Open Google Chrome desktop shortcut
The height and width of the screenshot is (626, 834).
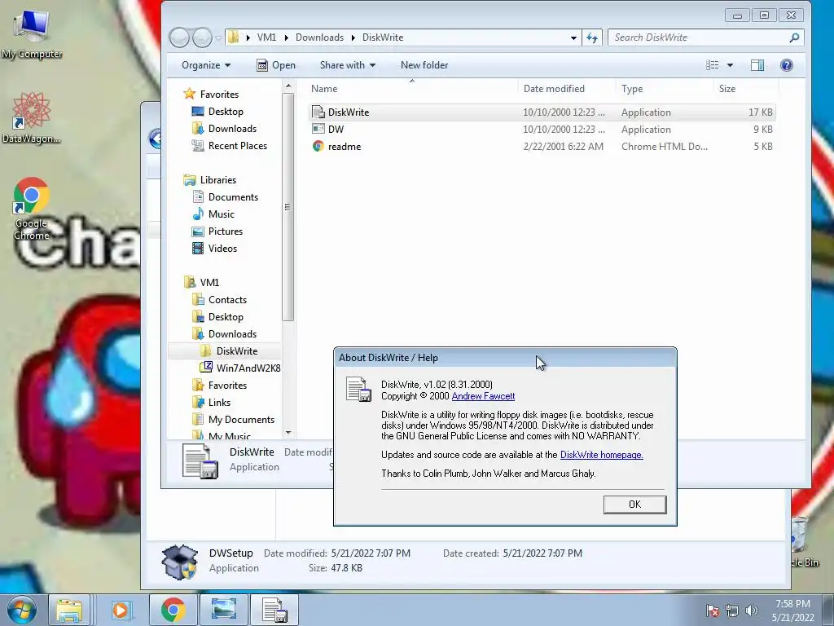(x=32, y=208)
